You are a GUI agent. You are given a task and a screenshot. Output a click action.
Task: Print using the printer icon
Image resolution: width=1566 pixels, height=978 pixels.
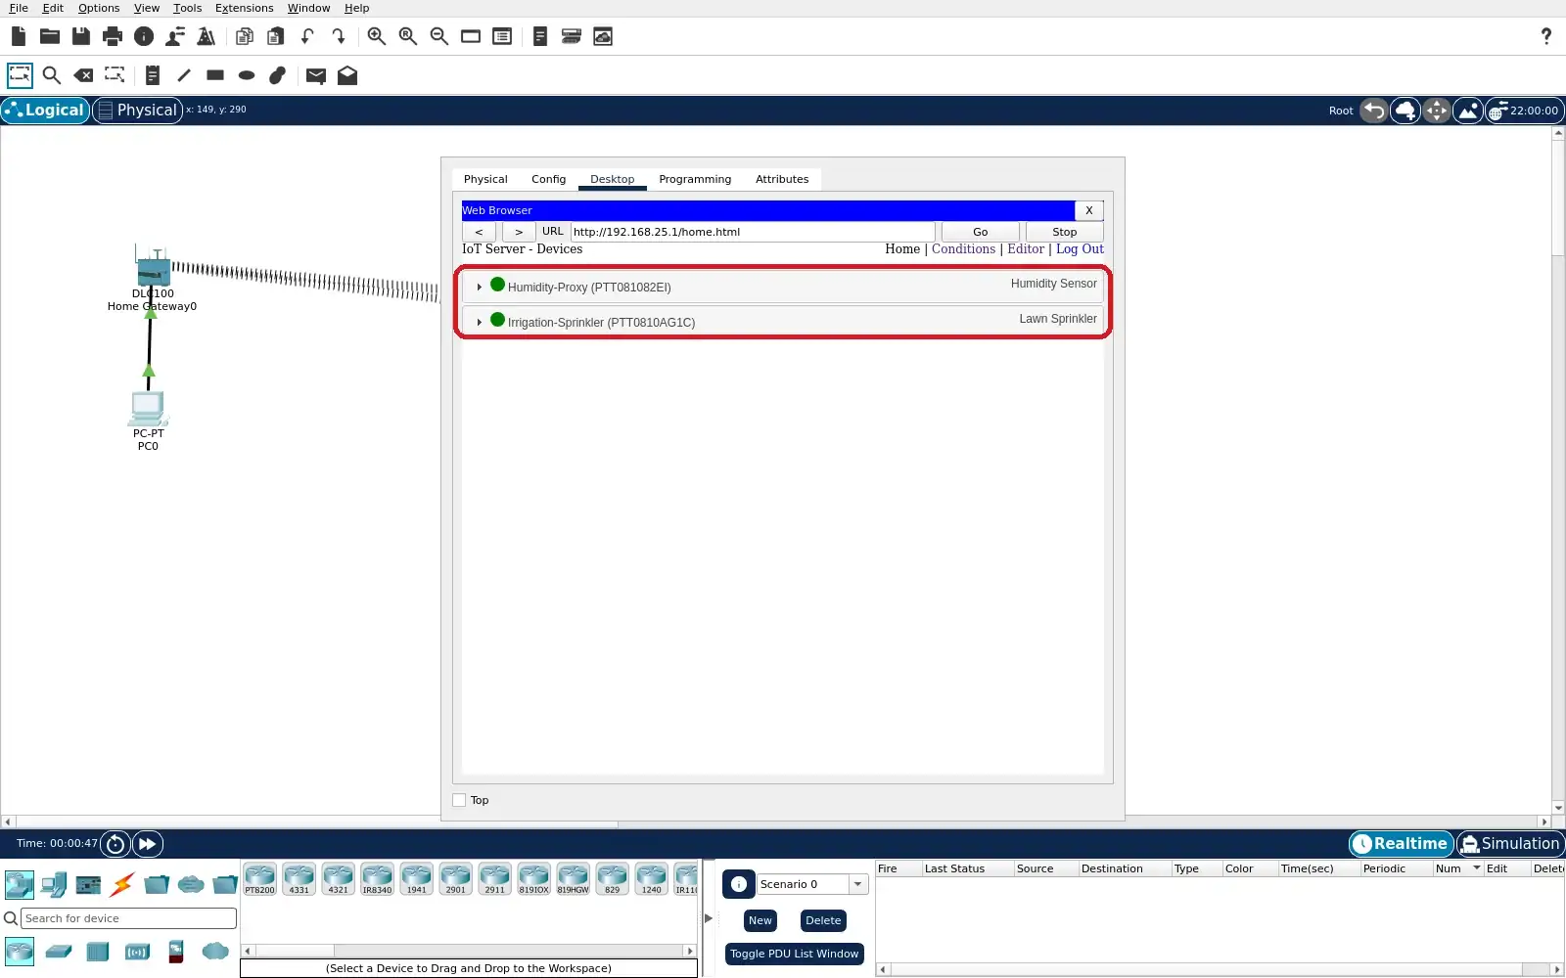pyautogui.click(x=113, y=36)
